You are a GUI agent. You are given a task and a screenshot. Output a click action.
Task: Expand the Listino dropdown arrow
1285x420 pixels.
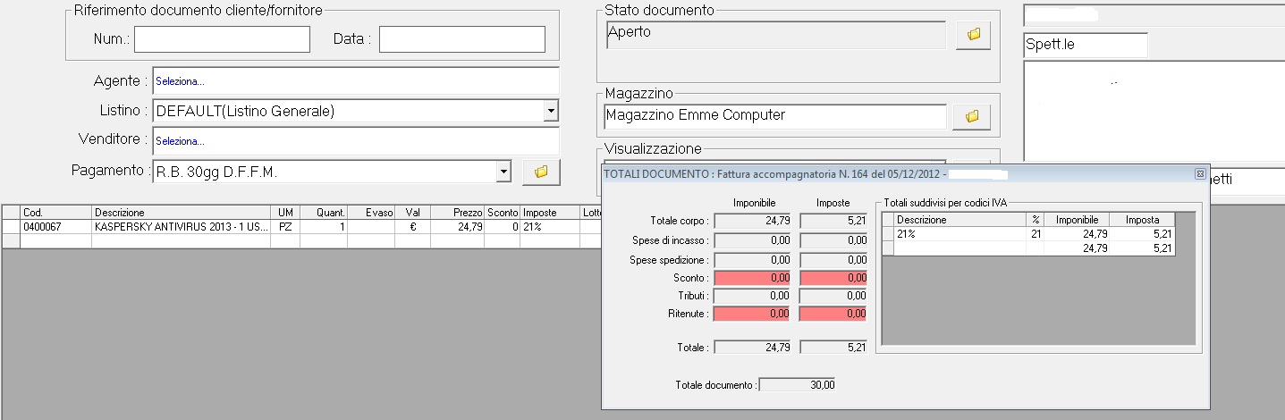[551, 111]
